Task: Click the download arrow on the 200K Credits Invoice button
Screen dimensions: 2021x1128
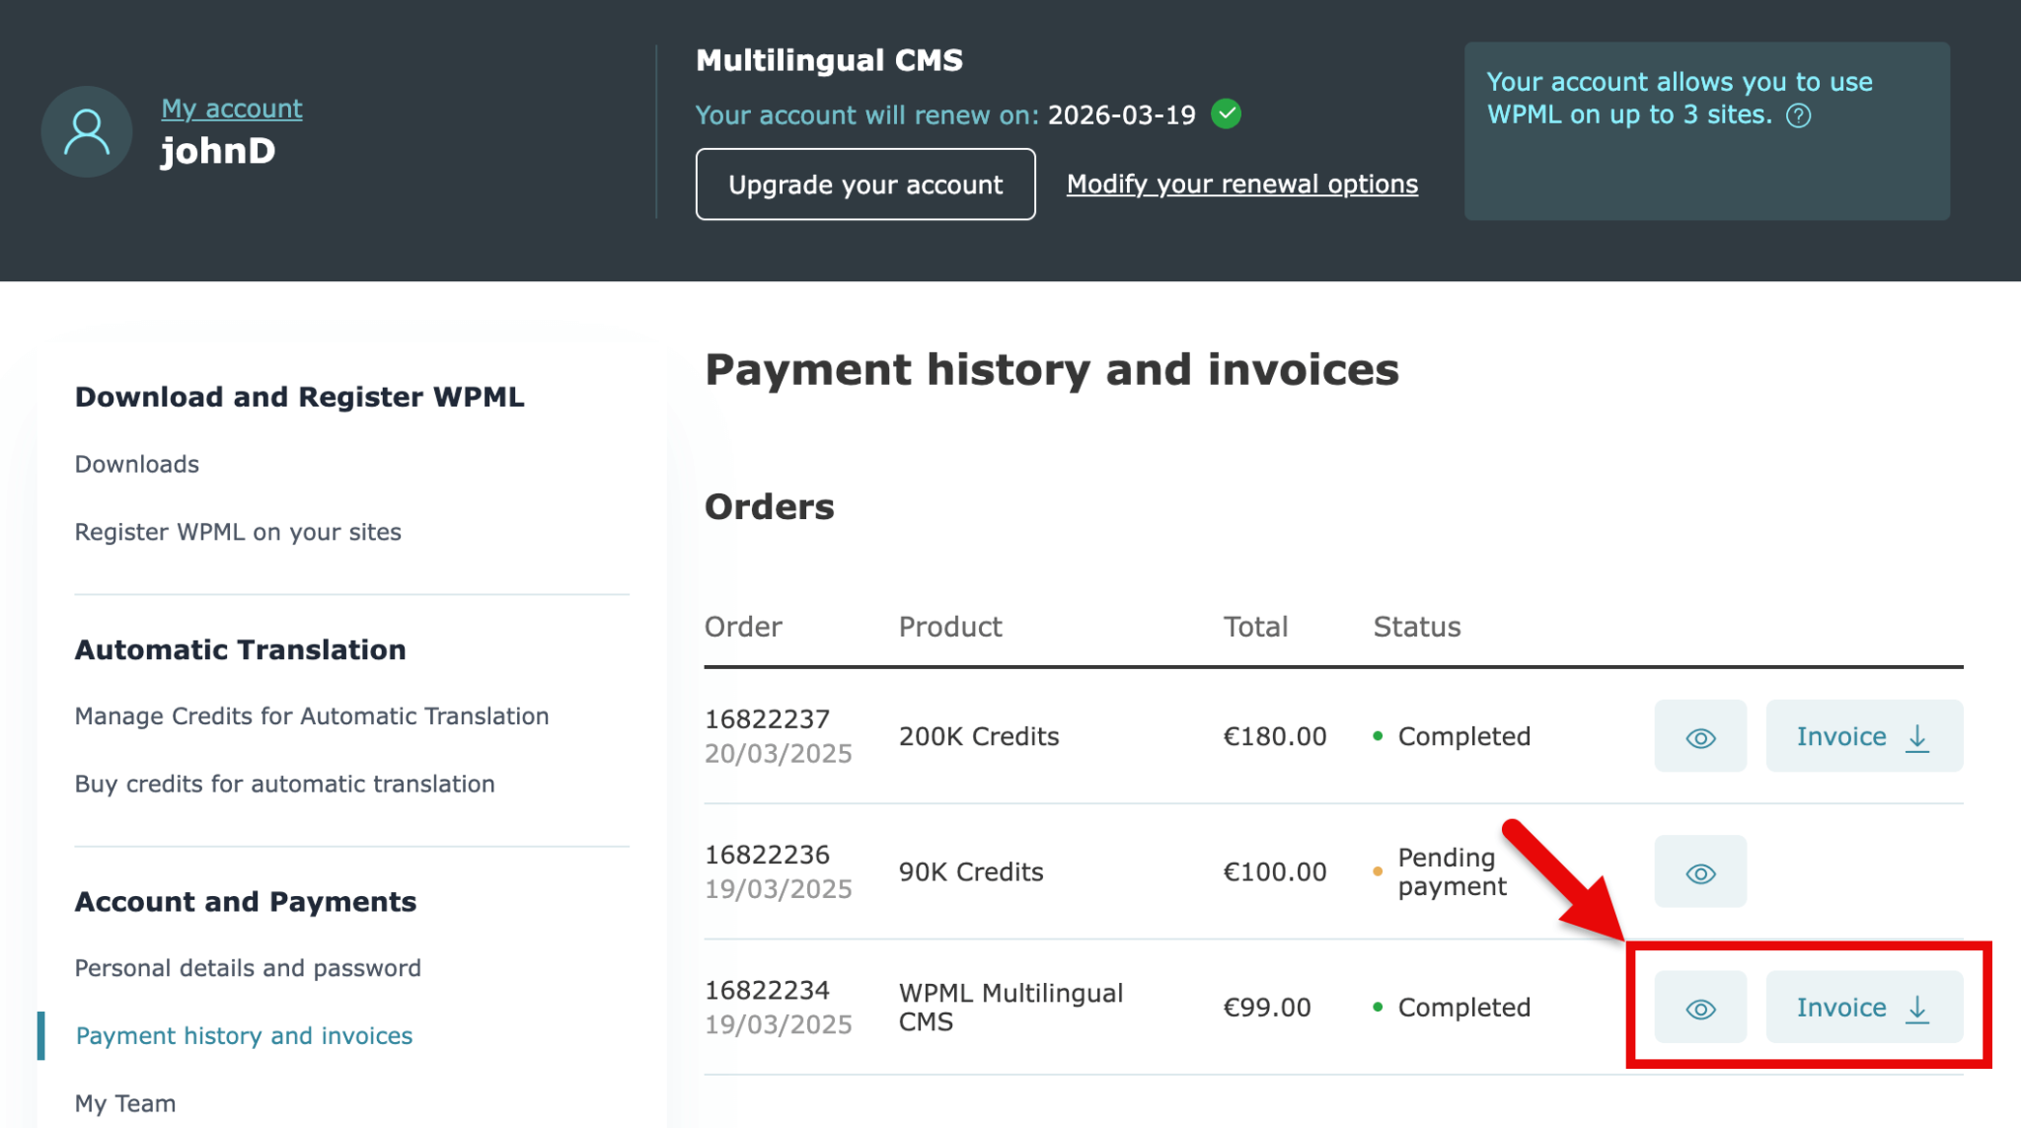Action: [x=1917, y=736]
